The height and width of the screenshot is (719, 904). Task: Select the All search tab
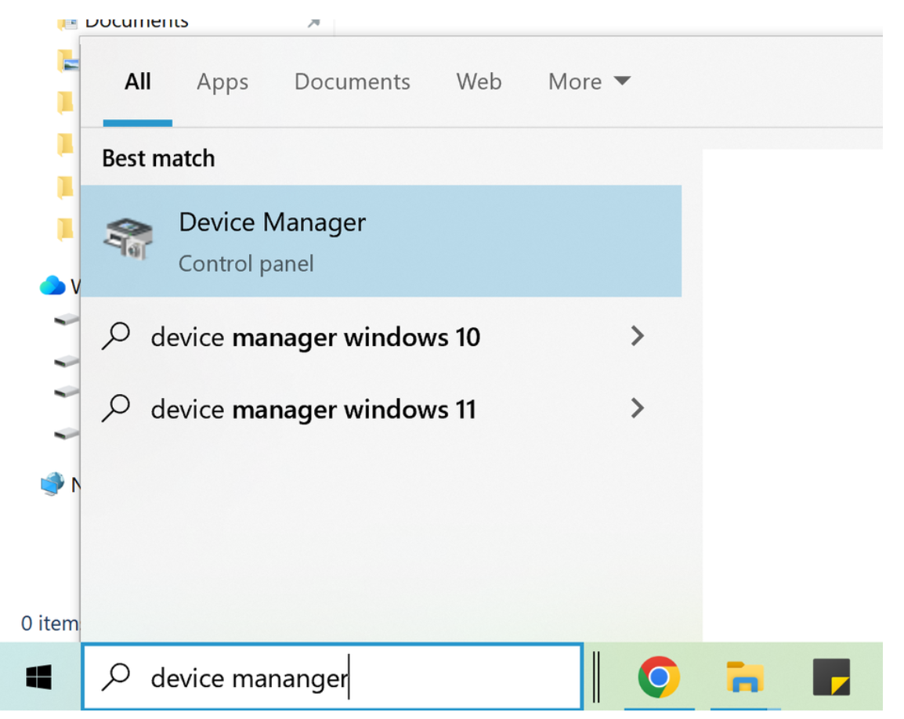tap(138, 81)
